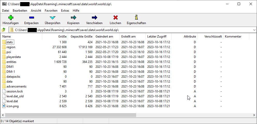Select the icon.png image file icon
Image resolution: width=257 pixels, height=124 pixels.
[x=4, y=106]
